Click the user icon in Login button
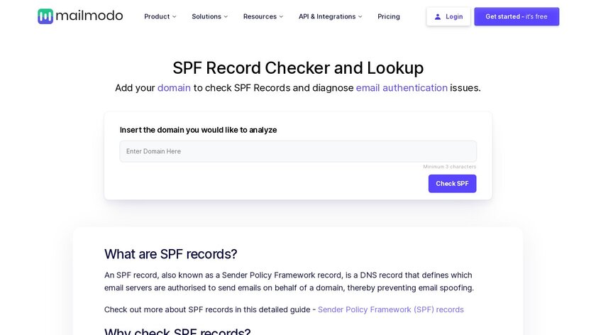 tap(438, 17)
